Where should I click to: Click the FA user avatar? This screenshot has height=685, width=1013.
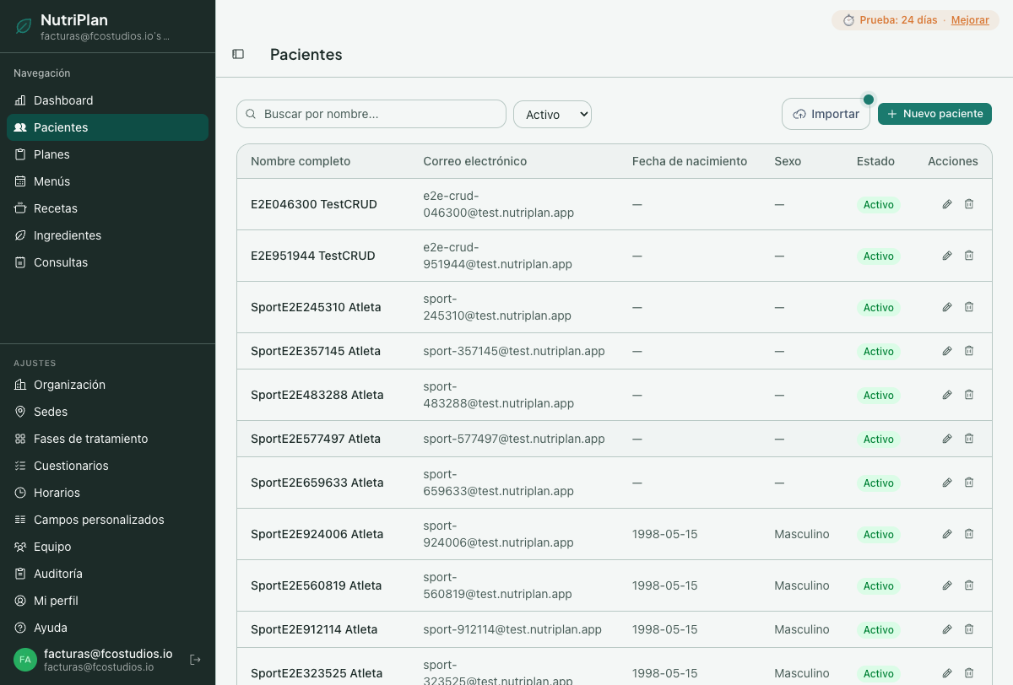[x=25, y=659]
